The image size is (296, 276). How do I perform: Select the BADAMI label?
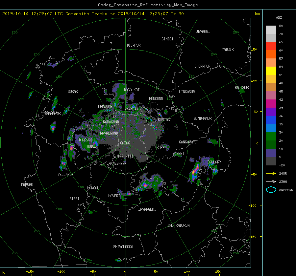pyautogui.click(x=130, y=108)
